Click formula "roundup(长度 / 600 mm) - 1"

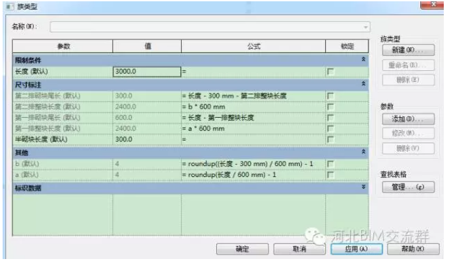click(x=232, y=174)
